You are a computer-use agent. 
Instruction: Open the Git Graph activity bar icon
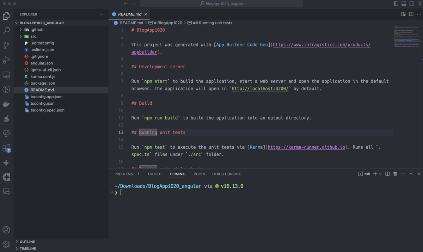[x=6, y=89]
